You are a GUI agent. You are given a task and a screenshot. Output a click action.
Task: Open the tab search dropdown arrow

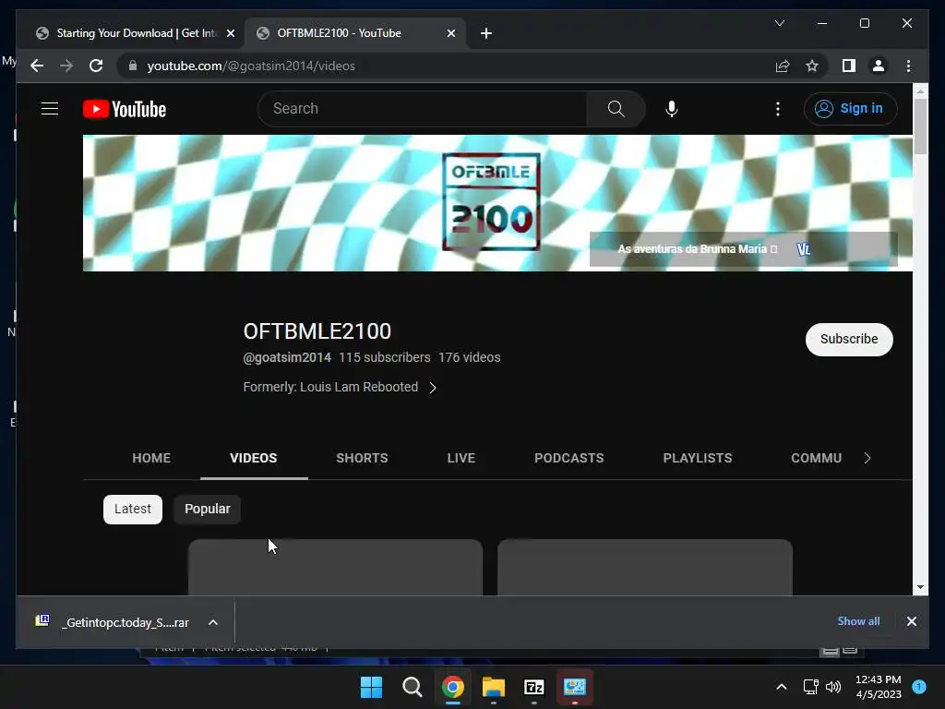[779, 23]
